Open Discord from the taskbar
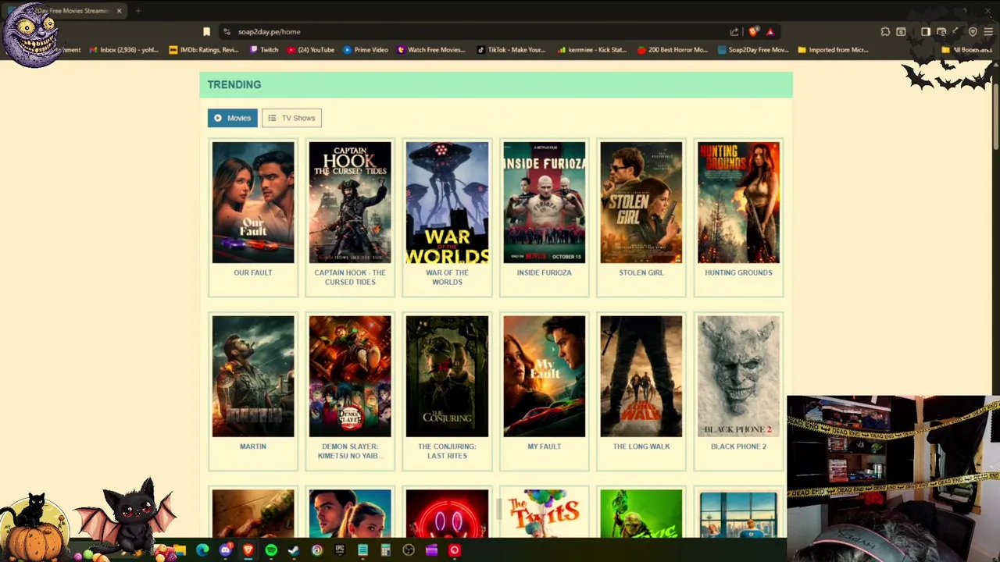 pyautogui.click(x=225, y=550)
